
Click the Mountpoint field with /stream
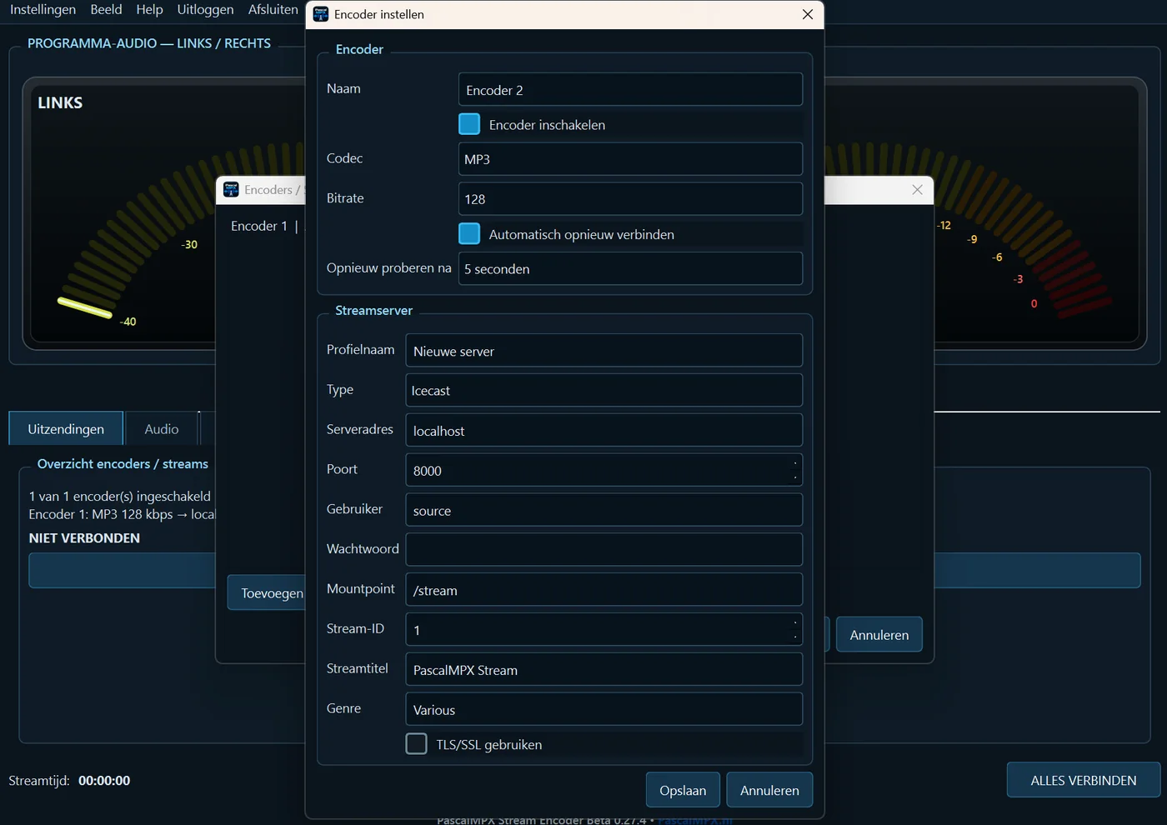pos(604,590)
